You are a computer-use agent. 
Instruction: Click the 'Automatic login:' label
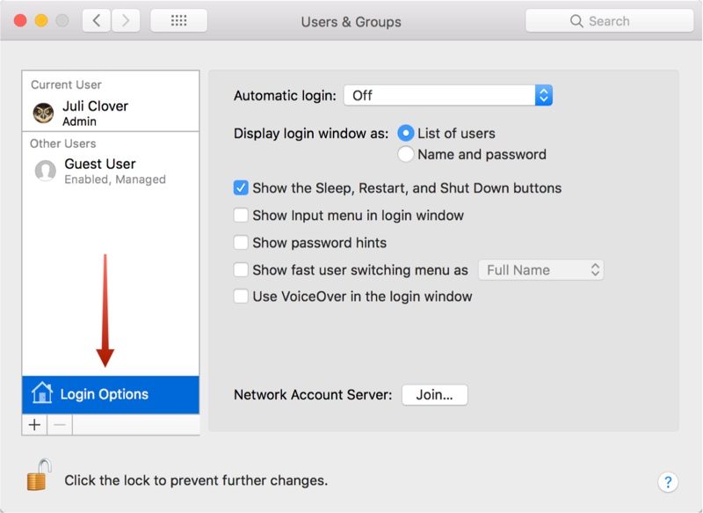(285, 96)
